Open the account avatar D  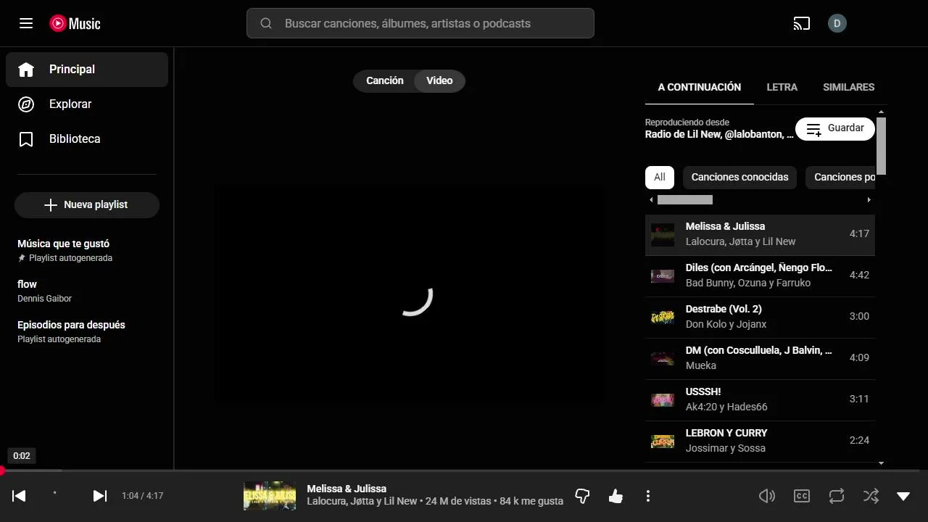(x=837, y=23)
